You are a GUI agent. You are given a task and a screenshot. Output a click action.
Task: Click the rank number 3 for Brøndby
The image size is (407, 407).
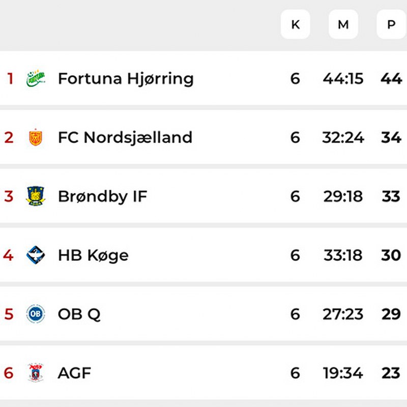(x=9, y=196)
